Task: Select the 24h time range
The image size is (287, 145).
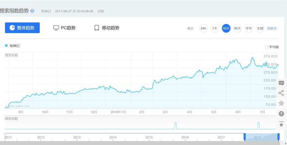Action: point(203,28)
